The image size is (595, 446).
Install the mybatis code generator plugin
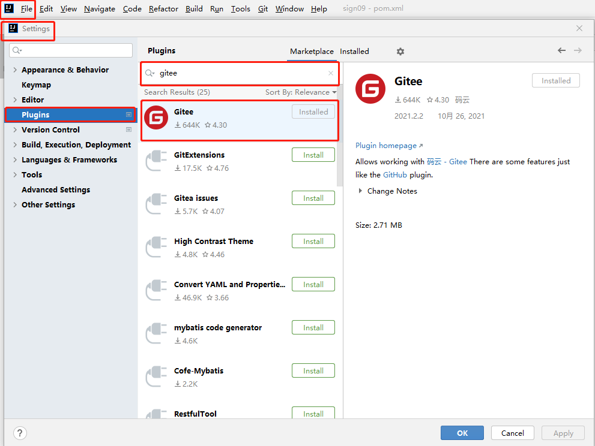pos(313,328)
